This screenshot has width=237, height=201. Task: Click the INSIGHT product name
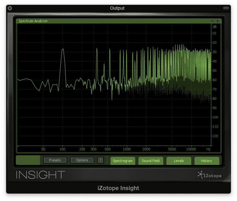coord(41,175)
